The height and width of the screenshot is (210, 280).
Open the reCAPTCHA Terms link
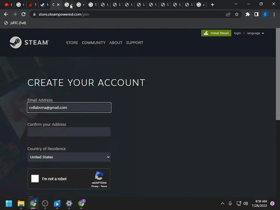pos(104,186)
